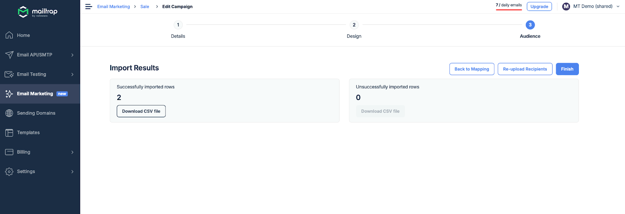625x214 pixels.
Task: Click the Billing card icon
Action: tap(9, 152)
